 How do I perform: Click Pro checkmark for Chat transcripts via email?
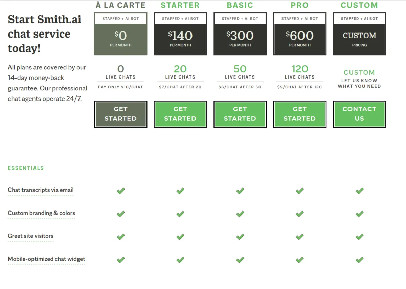pyautogui.click(x=299, y=191)
